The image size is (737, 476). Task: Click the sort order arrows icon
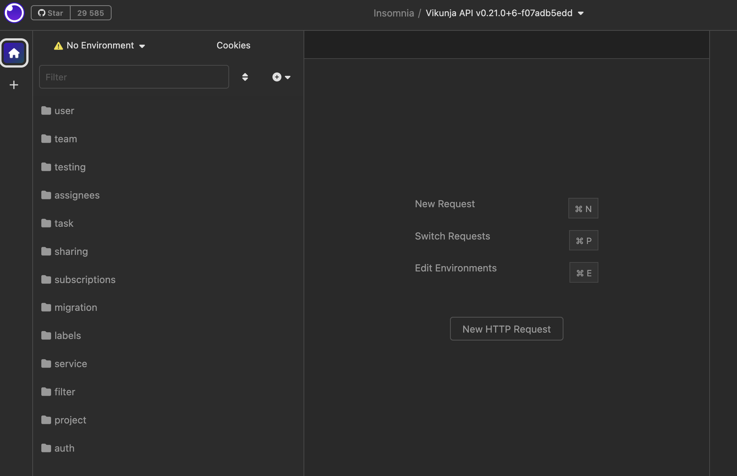point(245,77)
